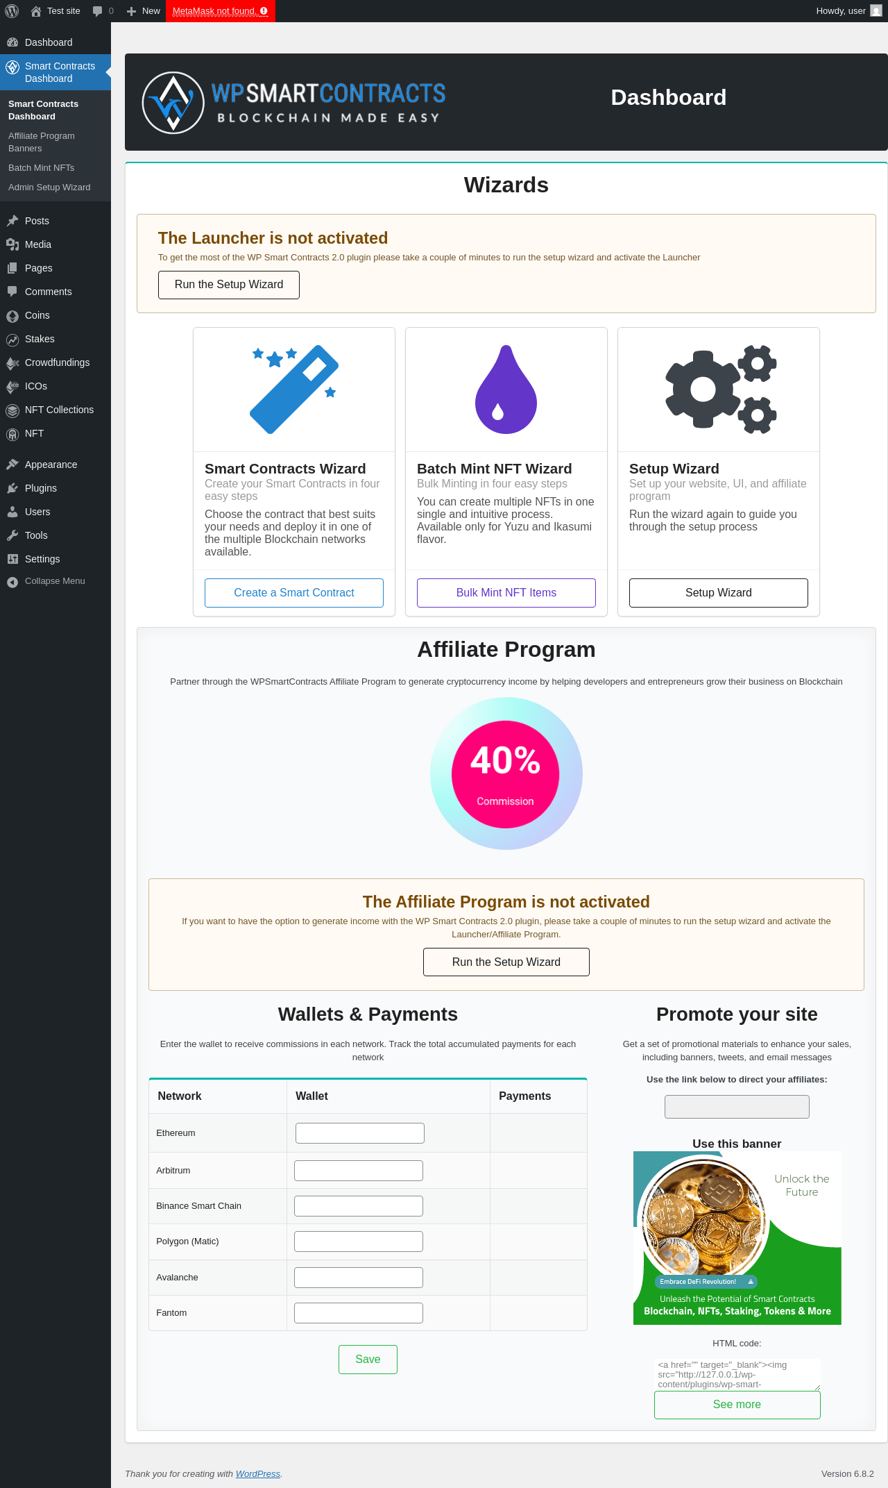Open Batch Mint NFTs submenu item
This screenshot has width=888, height=1488.
click(42, 168)
